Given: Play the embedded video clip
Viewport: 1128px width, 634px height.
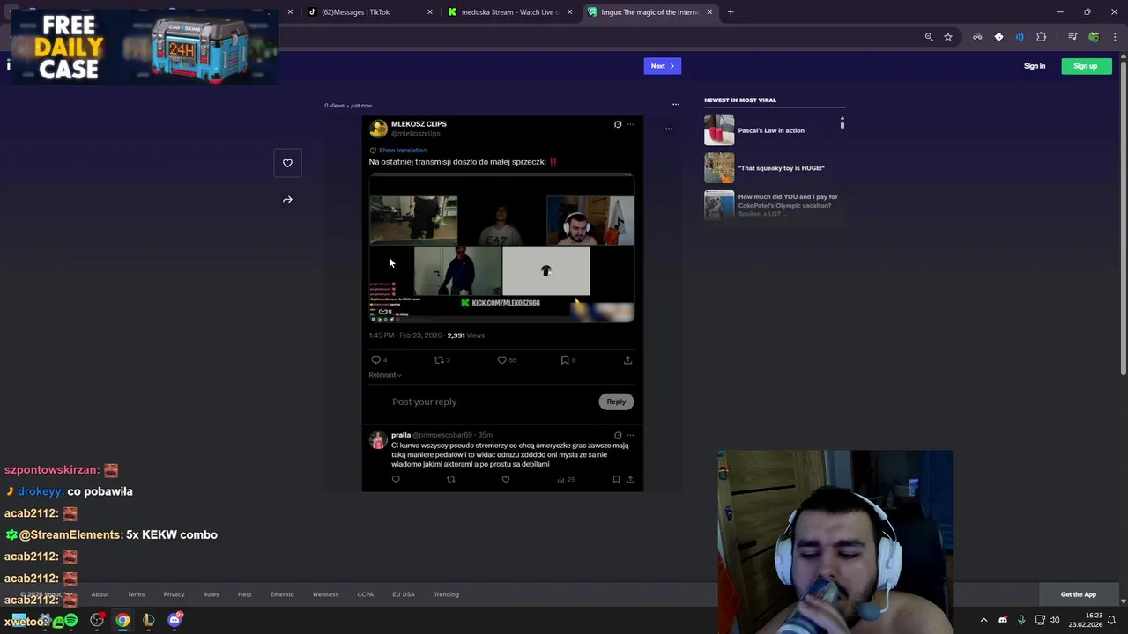Looking at the screenshot, I should [x=501, y=249].
